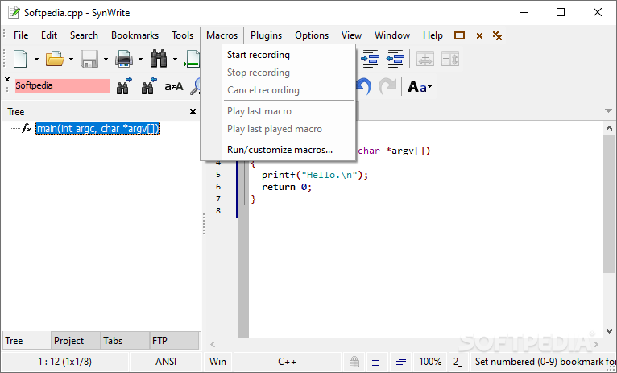Open the Window menu
617x373 pixels.
tap(392, 35)
